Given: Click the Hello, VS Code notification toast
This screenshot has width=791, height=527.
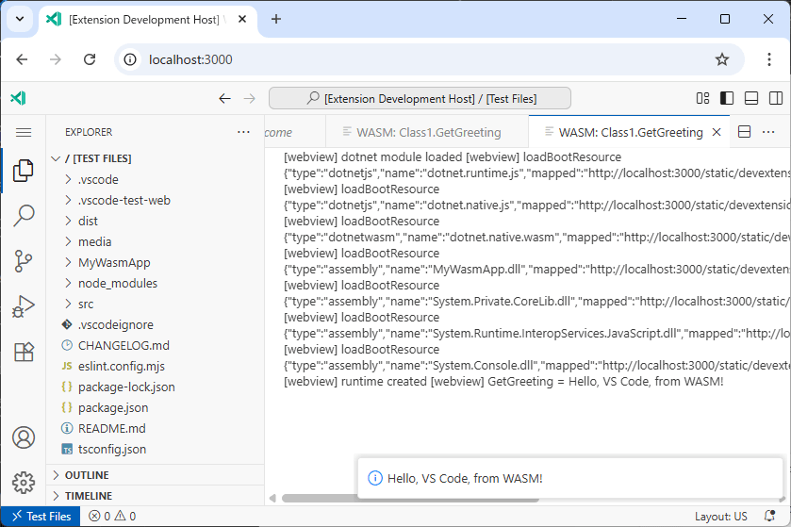Looking at the screenshot, I should click(x=569, y=478).
